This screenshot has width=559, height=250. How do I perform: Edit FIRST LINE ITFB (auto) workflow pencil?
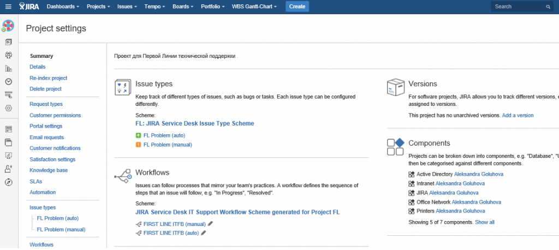point(204,233)
